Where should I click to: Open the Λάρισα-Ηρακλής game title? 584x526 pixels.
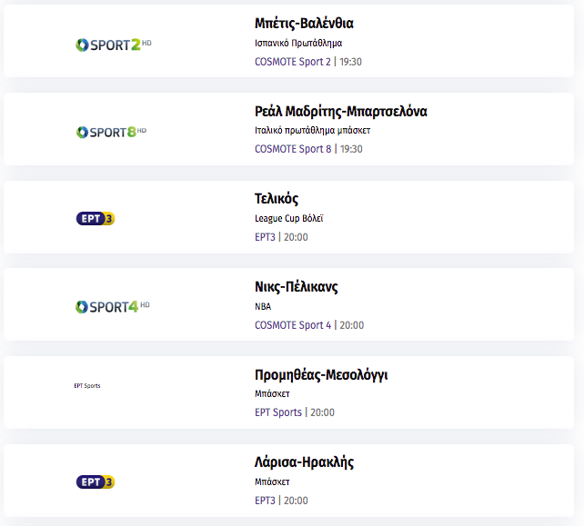[304, 462]
